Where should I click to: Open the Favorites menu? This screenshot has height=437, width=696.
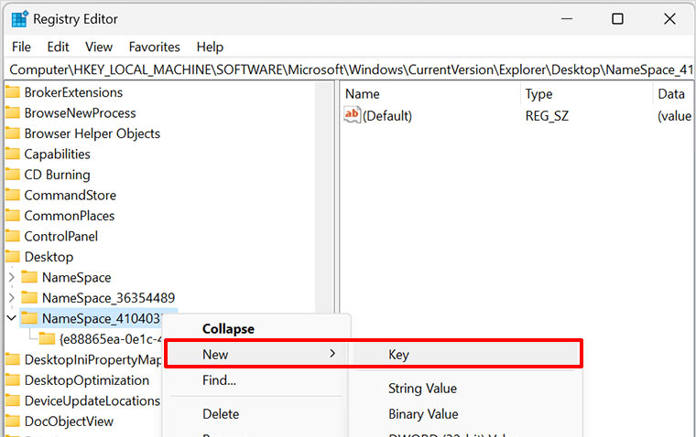[x=154, y=47]
